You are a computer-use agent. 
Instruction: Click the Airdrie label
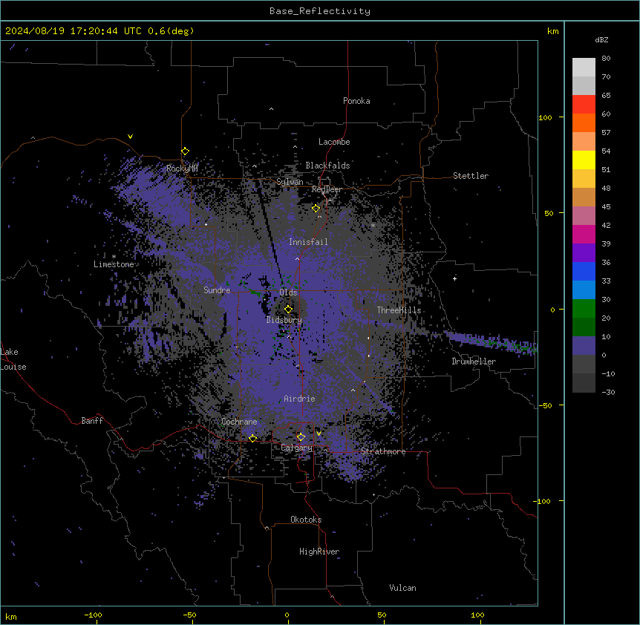pyautogui.click(x=299, y=399)
